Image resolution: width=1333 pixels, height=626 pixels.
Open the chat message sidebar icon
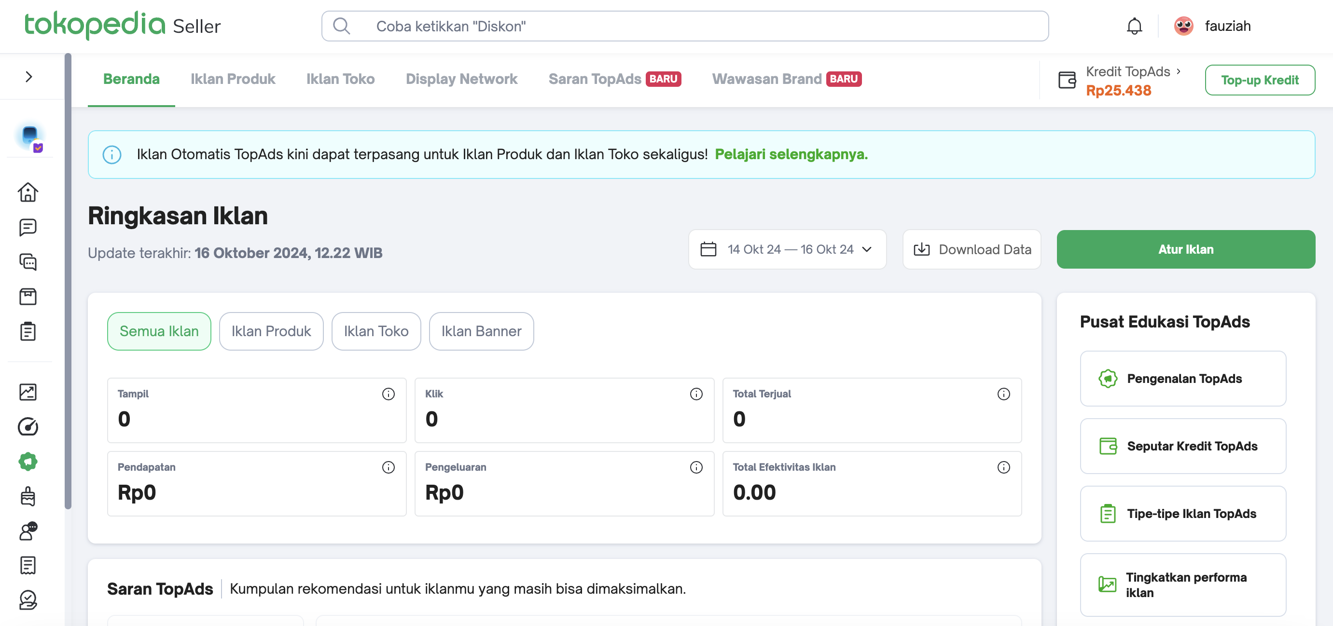(x=28, y=227)
